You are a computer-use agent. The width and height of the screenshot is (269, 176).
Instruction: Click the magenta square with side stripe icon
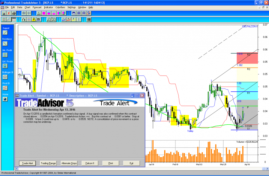(x=59, y=13)
